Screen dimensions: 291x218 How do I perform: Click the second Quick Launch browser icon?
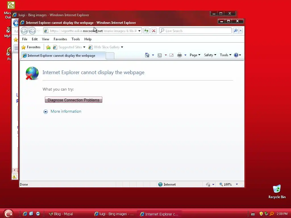point(31,214)
